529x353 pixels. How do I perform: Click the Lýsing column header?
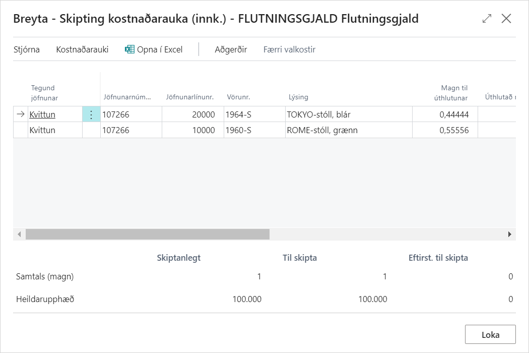tap(298, 97)
